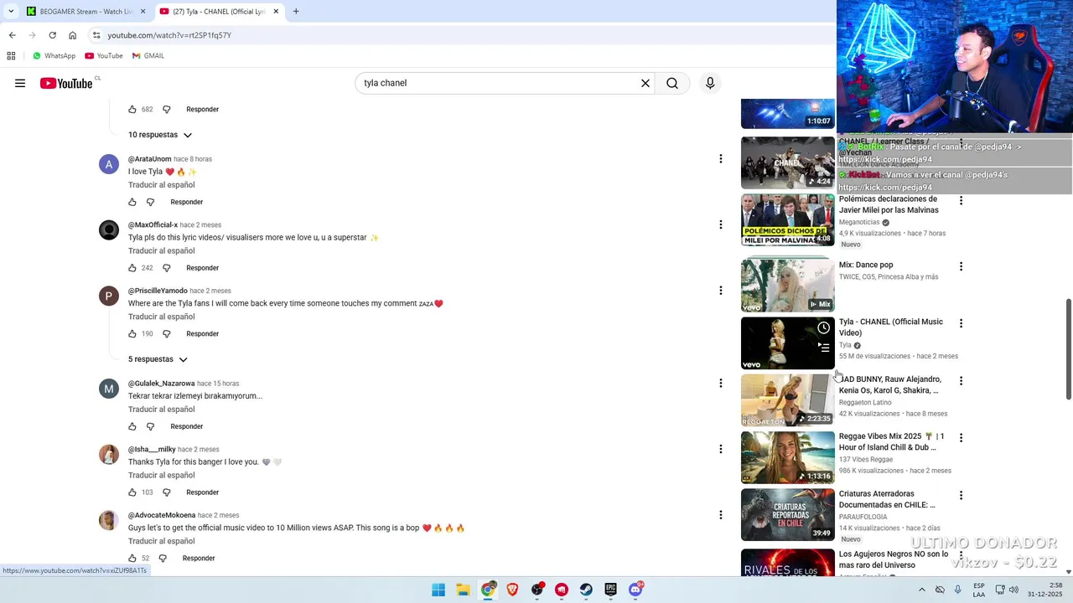
Task: Add Tyla CHANEL video to watch later
Action: coord(824,327)
